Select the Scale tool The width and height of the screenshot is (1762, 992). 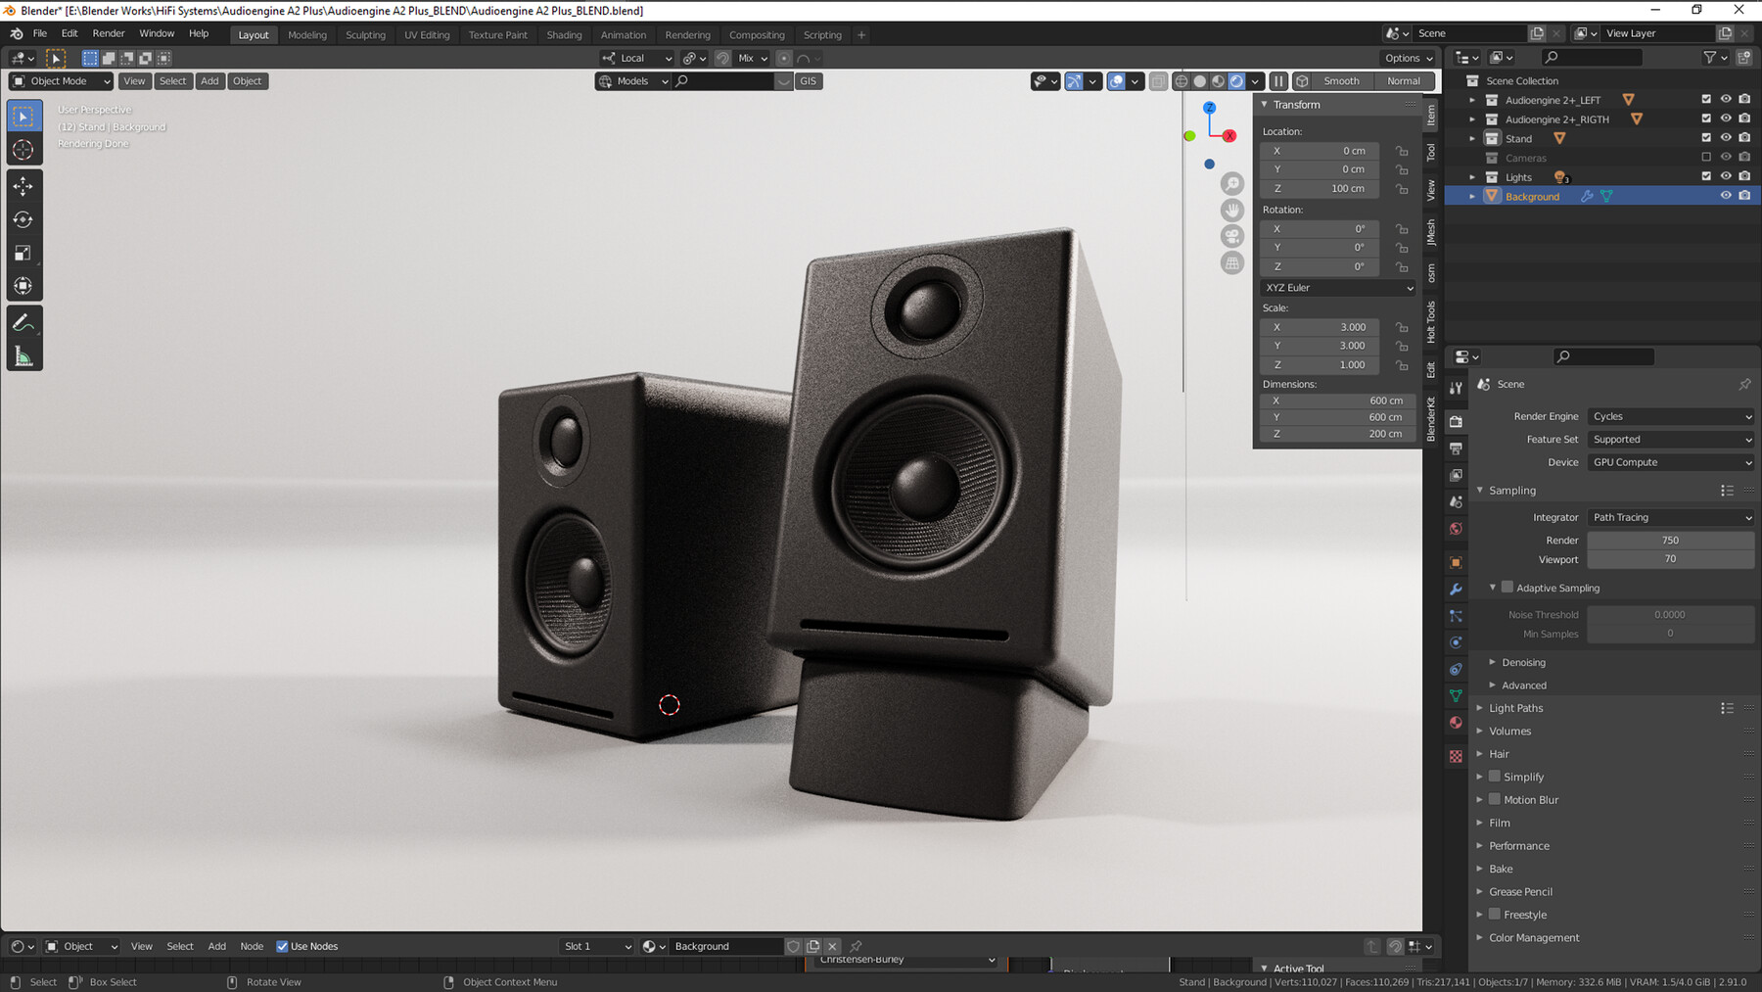[x=23, y=253]
